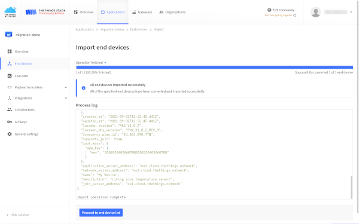Click the import progress bar
This screenshot has width=359, height=224.
click(x=214, y=67)
